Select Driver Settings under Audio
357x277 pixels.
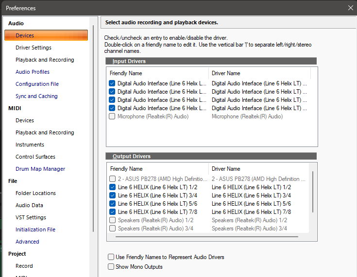pyautogui.click(x=33, y=48)
